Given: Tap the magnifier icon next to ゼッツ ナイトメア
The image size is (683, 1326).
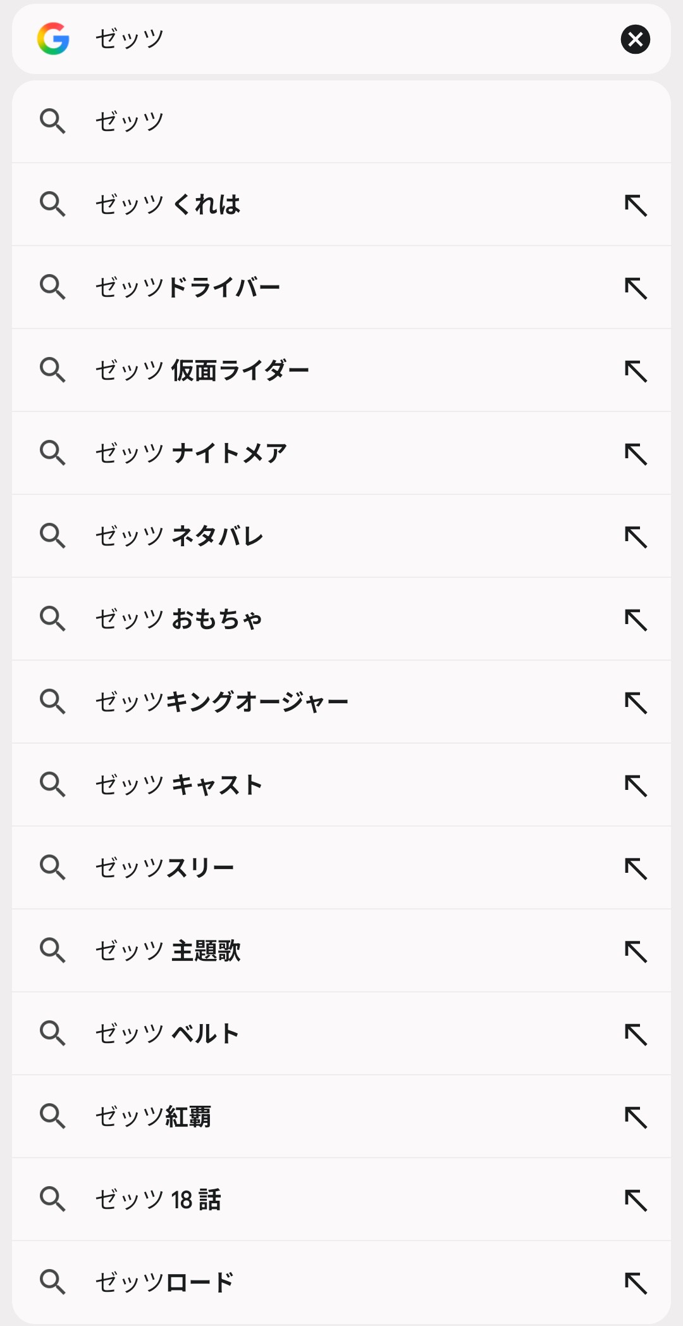Looking at the screenshot, I should 52,453.
